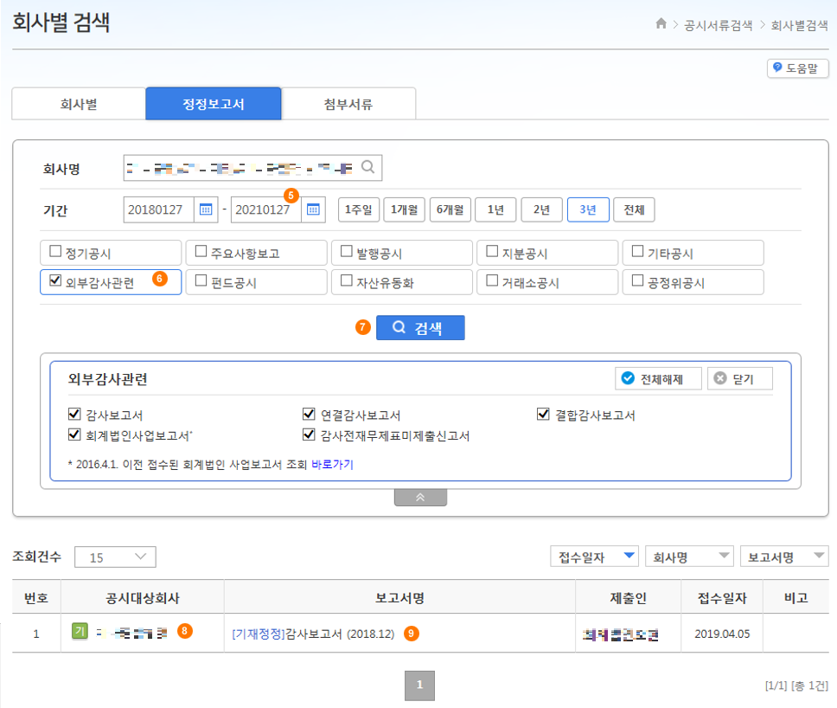Uncheck 감사전재무제표미제출신고서
The width and height of the screenshot is (837, 708).
pos(309,434)
